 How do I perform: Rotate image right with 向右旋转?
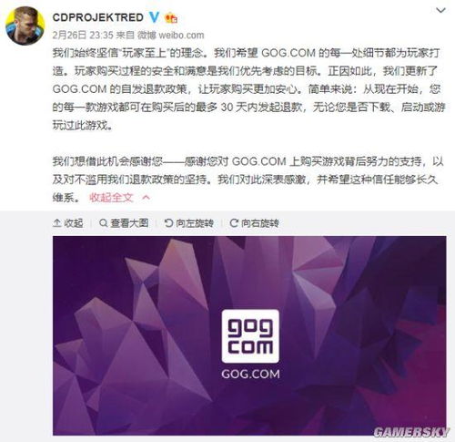[x=260, y=223]
